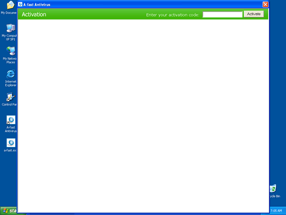Click the A-fast Antivirus window title bar
The height and width of the screenshot is (215, 286).
pyautogui.click(x=140, y=4)
